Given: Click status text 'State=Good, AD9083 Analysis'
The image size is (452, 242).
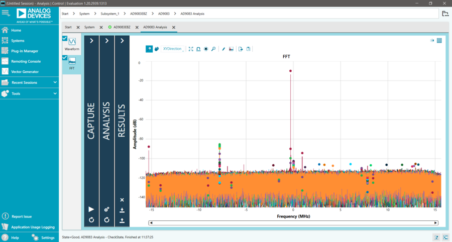Looking at the screenshot, I should 107,237.
